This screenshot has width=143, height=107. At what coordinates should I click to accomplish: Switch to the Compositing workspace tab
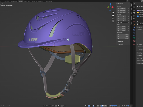coord(14,1)
